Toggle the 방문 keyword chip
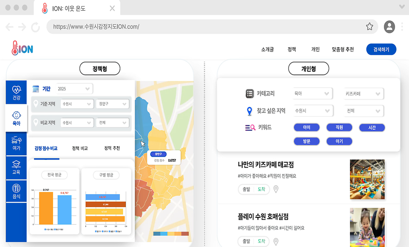409x247 pixels. pos(306,141)
